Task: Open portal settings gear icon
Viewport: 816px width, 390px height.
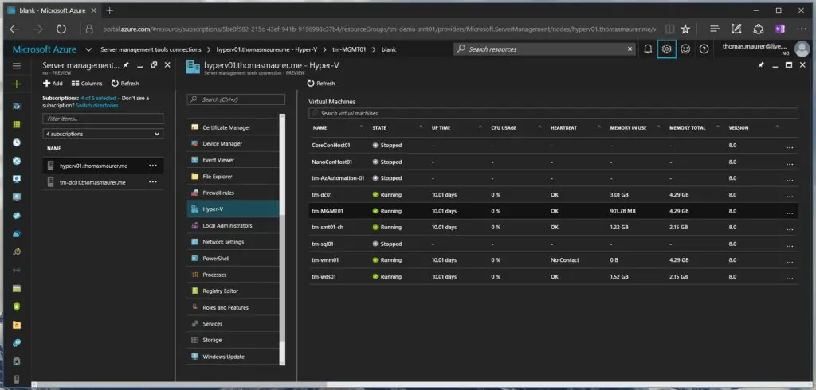Action: [x=667, y=49]
